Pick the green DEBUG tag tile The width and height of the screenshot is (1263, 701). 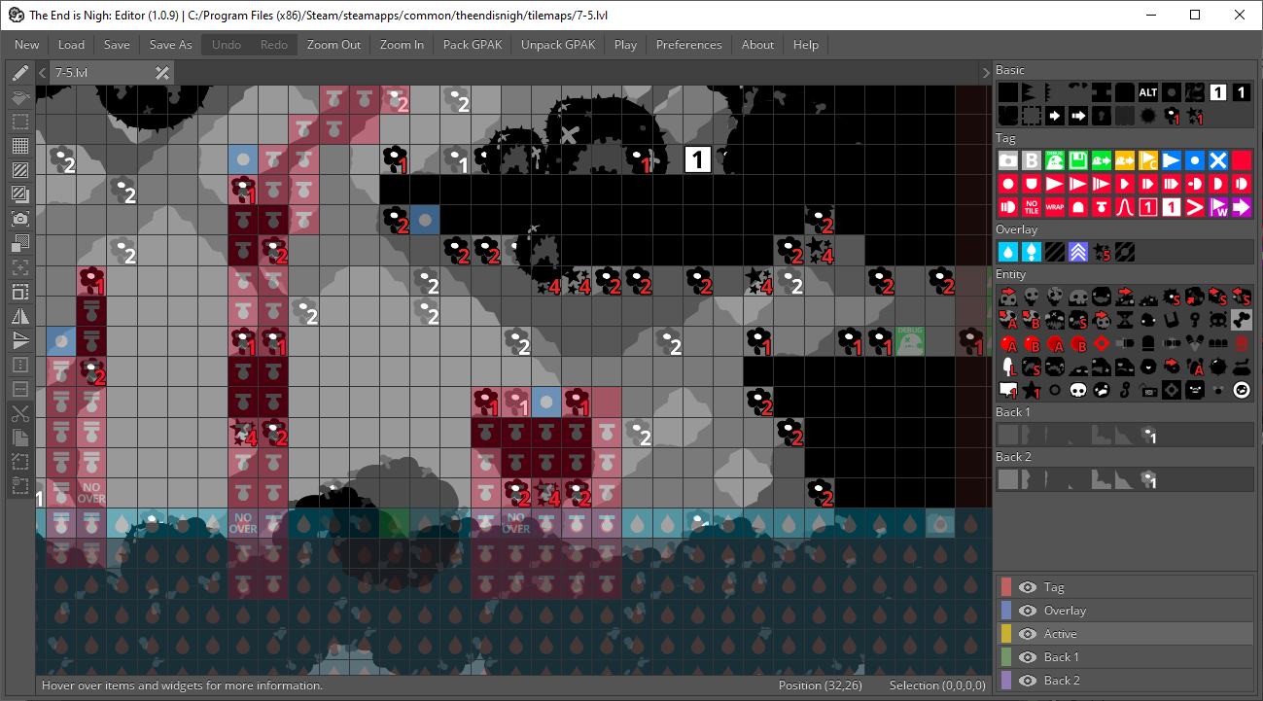(1055, 160)
